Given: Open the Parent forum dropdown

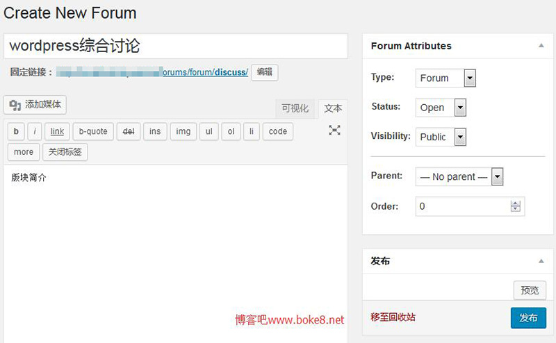Looking at the screenshot, I should tap(459, 176).
